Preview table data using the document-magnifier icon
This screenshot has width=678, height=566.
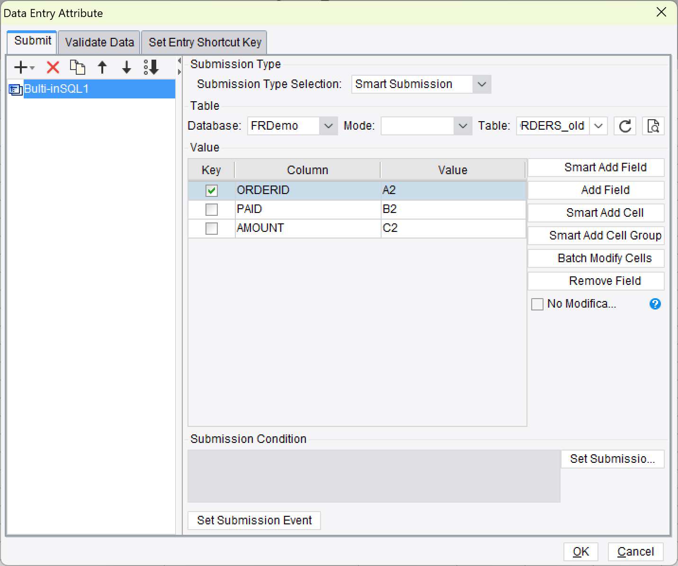pos(653,126)
